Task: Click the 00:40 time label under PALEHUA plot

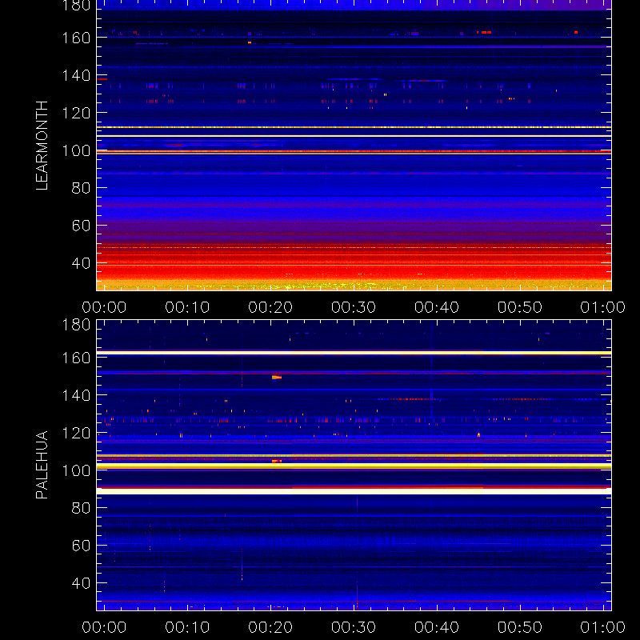Action: 437,627
